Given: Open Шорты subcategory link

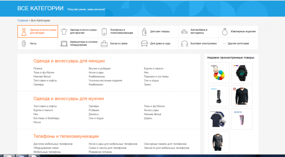Looking at the screenshot, I should 148,118.
